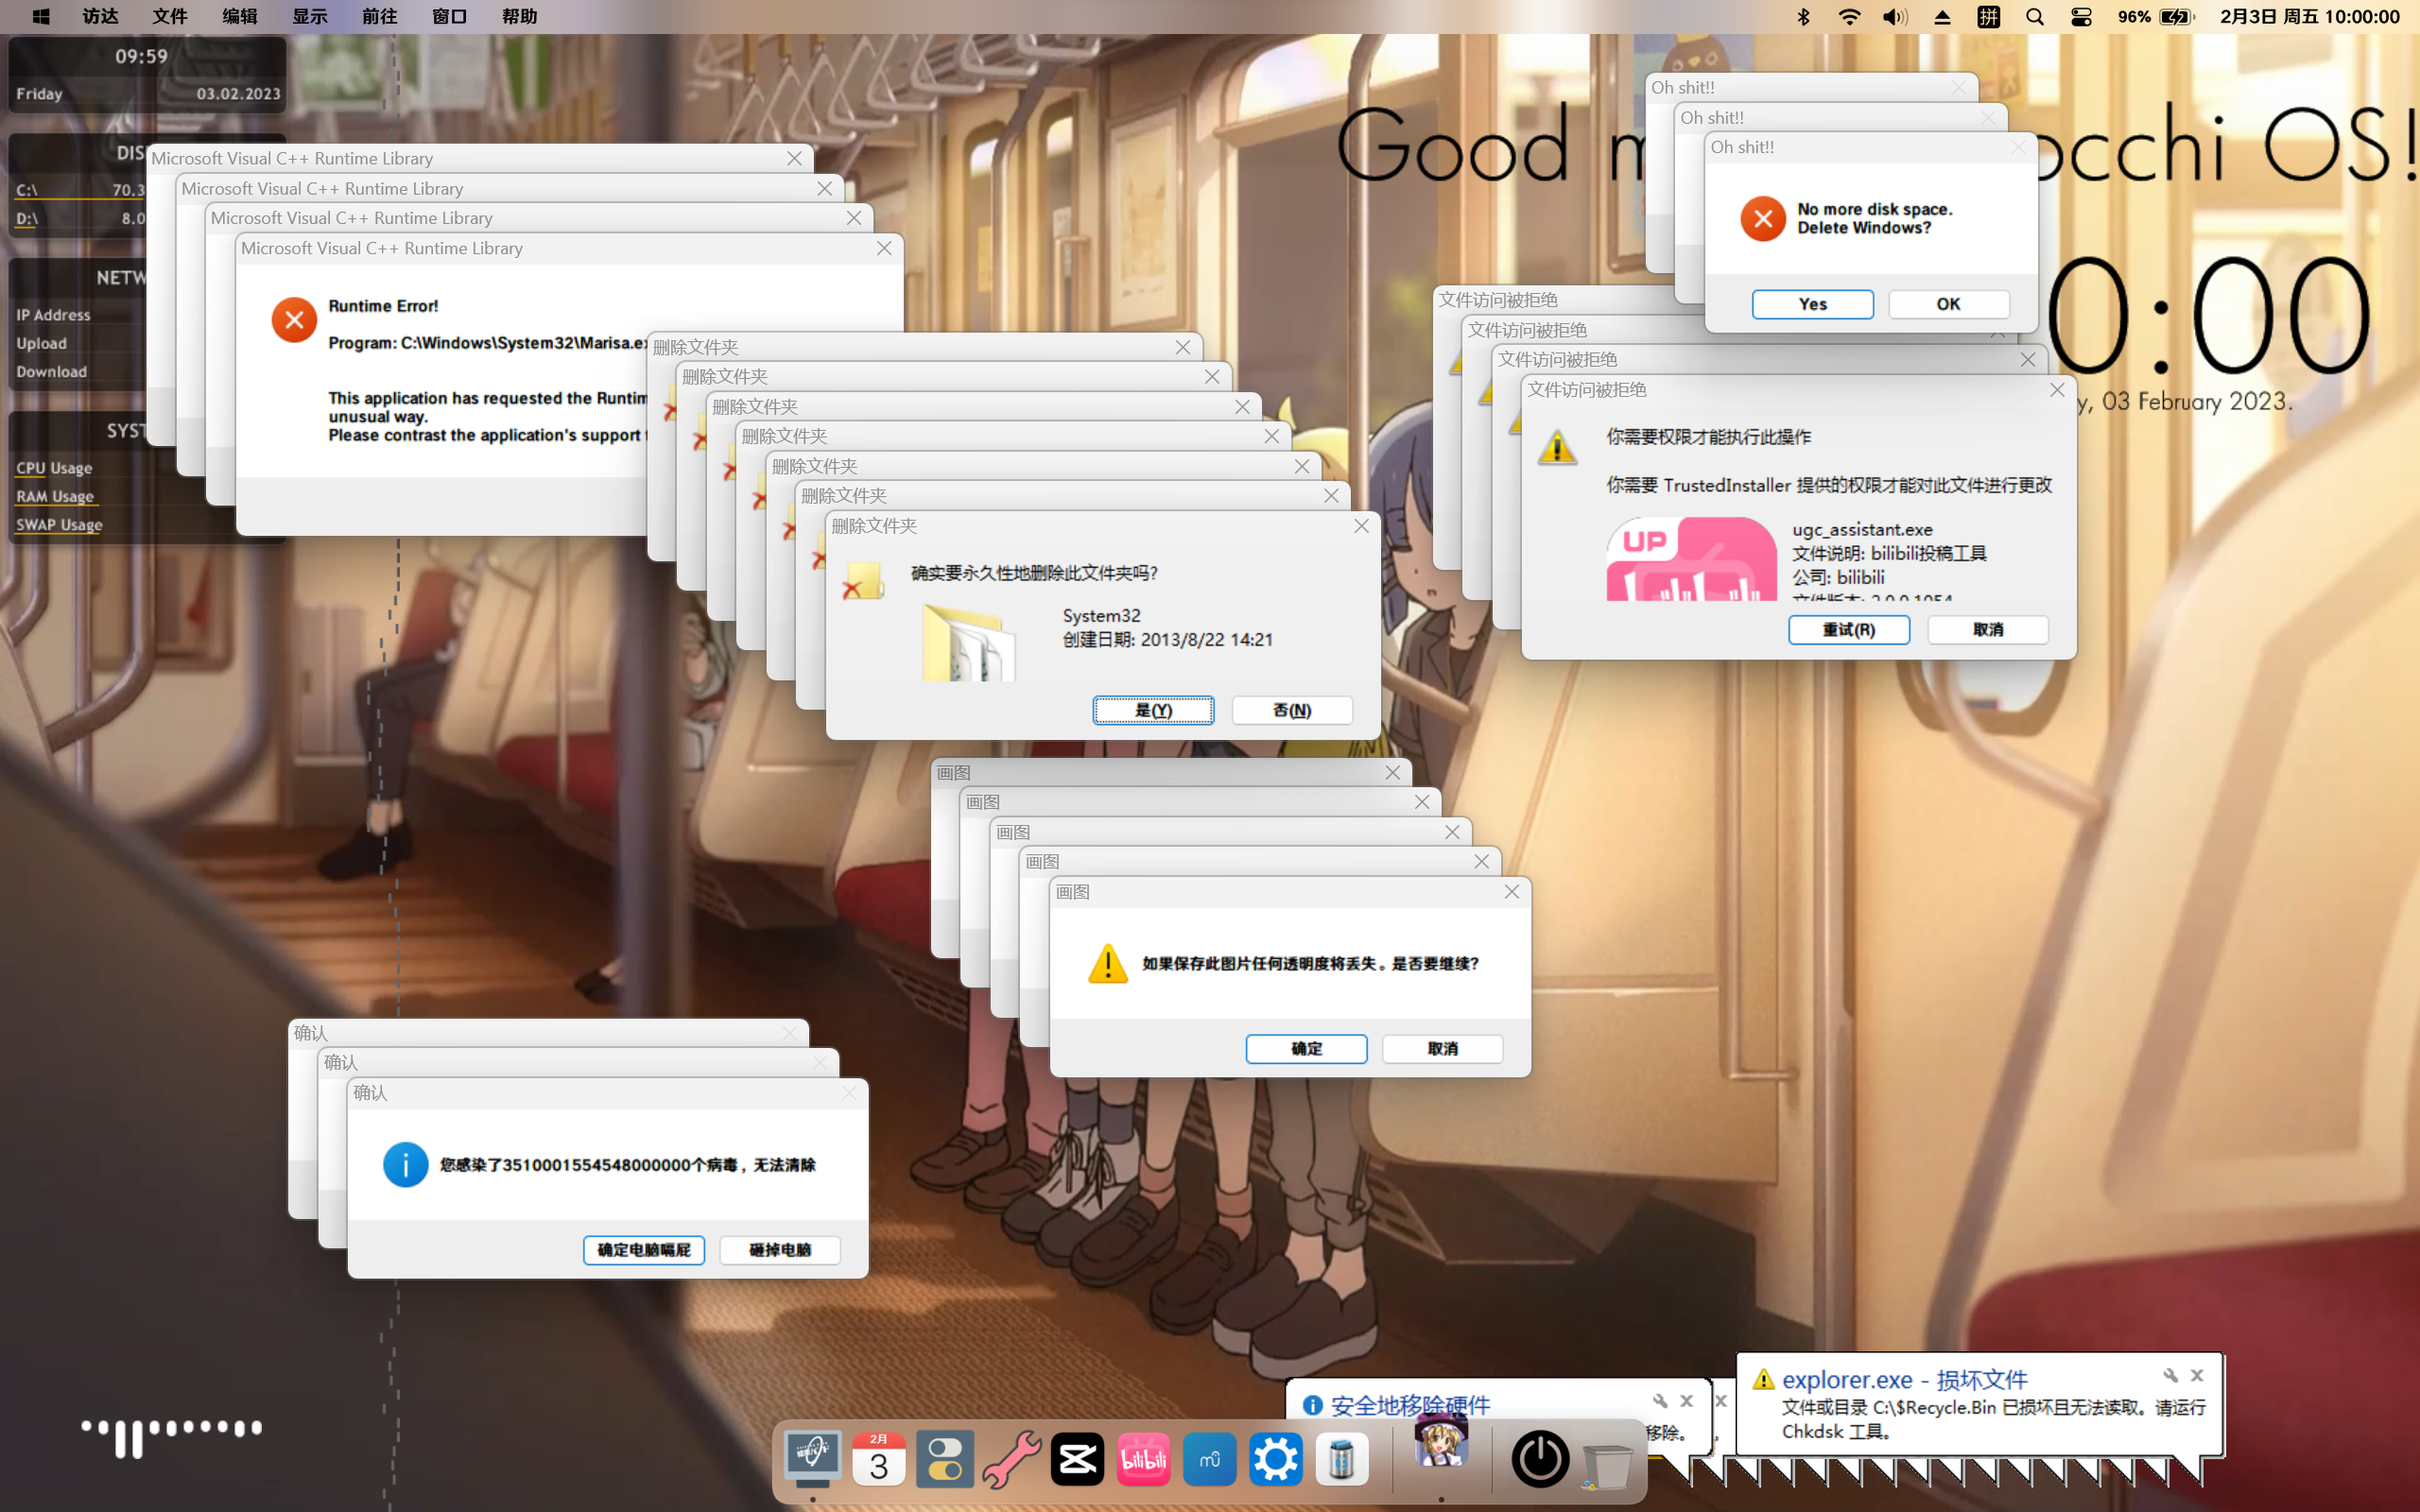Launch the blue-lidded bin app in the dock
2420x1512 pixels.
pyautogui.click(x=1342, y=1459)
